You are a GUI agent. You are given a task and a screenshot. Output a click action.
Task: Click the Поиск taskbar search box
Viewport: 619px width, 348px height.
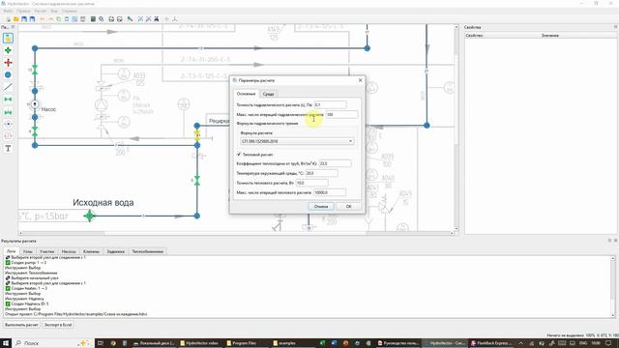pos(53,343)
